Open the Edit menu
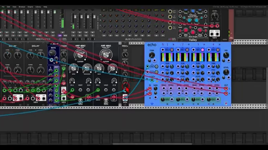 [x=8, y=7]
